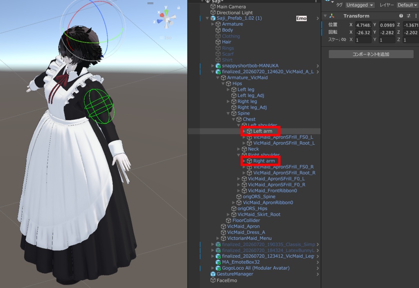The width and height of the screenshot is (419, 288).
Task: Expand the VicMaid_Skirt_Root node
Action: (x=228, y=214)
